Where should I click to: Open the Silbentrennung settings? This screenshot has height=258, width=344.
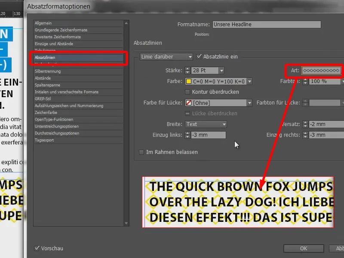point(78,71)
